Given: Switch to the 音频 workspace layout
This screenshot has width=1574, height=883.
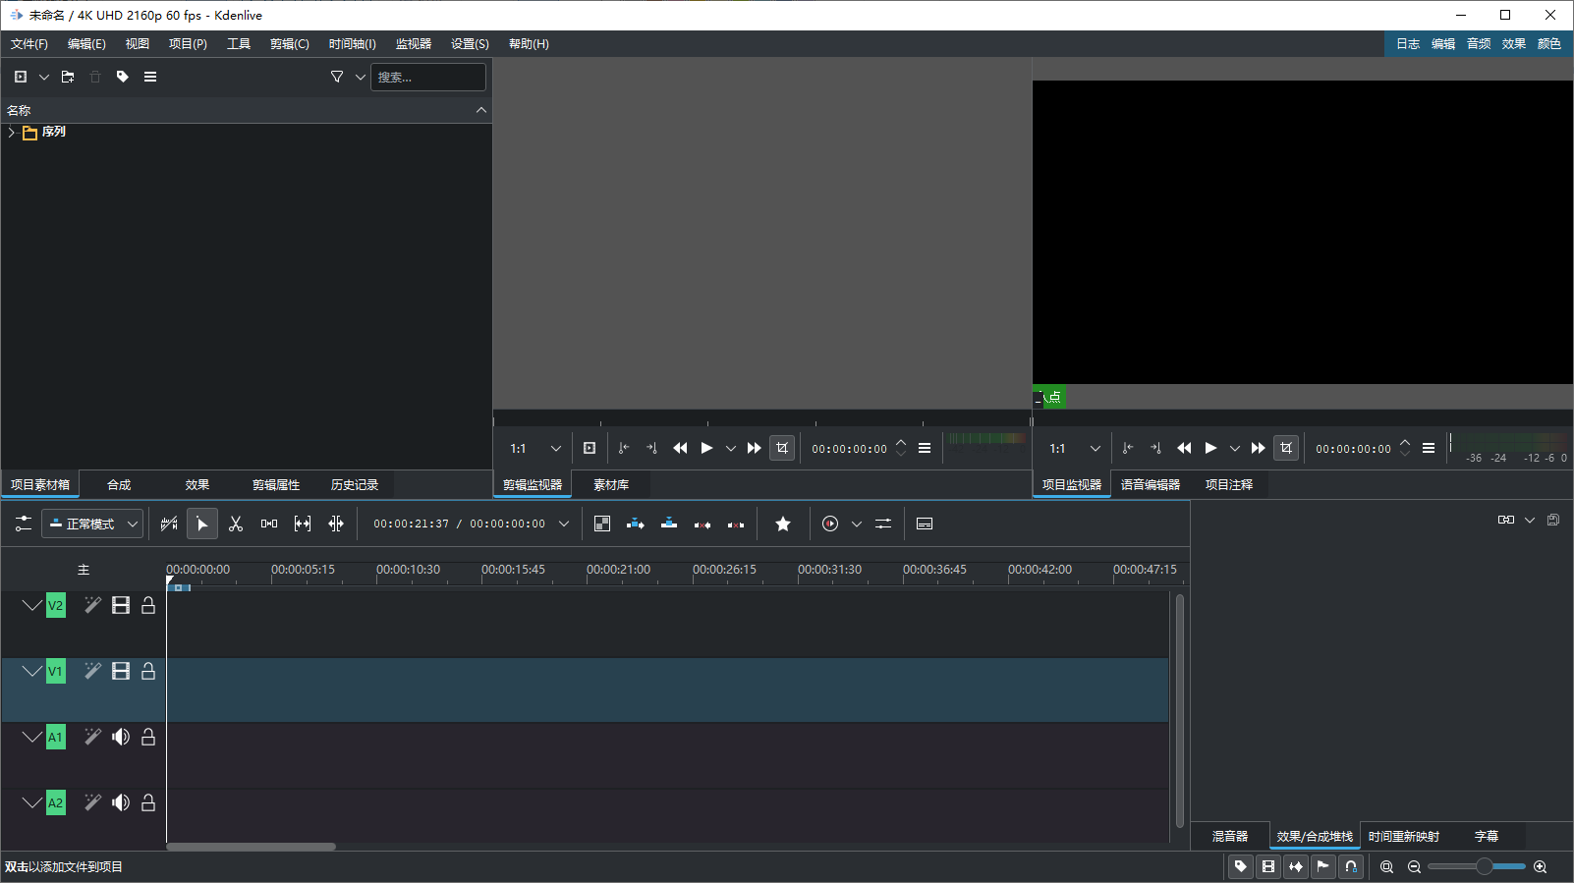Looking at the screenshot, I should click(x=1478, y=44).
